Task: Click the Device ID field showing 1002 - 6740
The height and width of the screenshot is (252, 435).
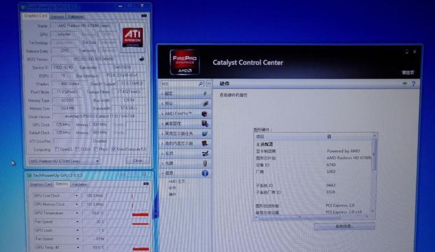Action: [63, 67]
